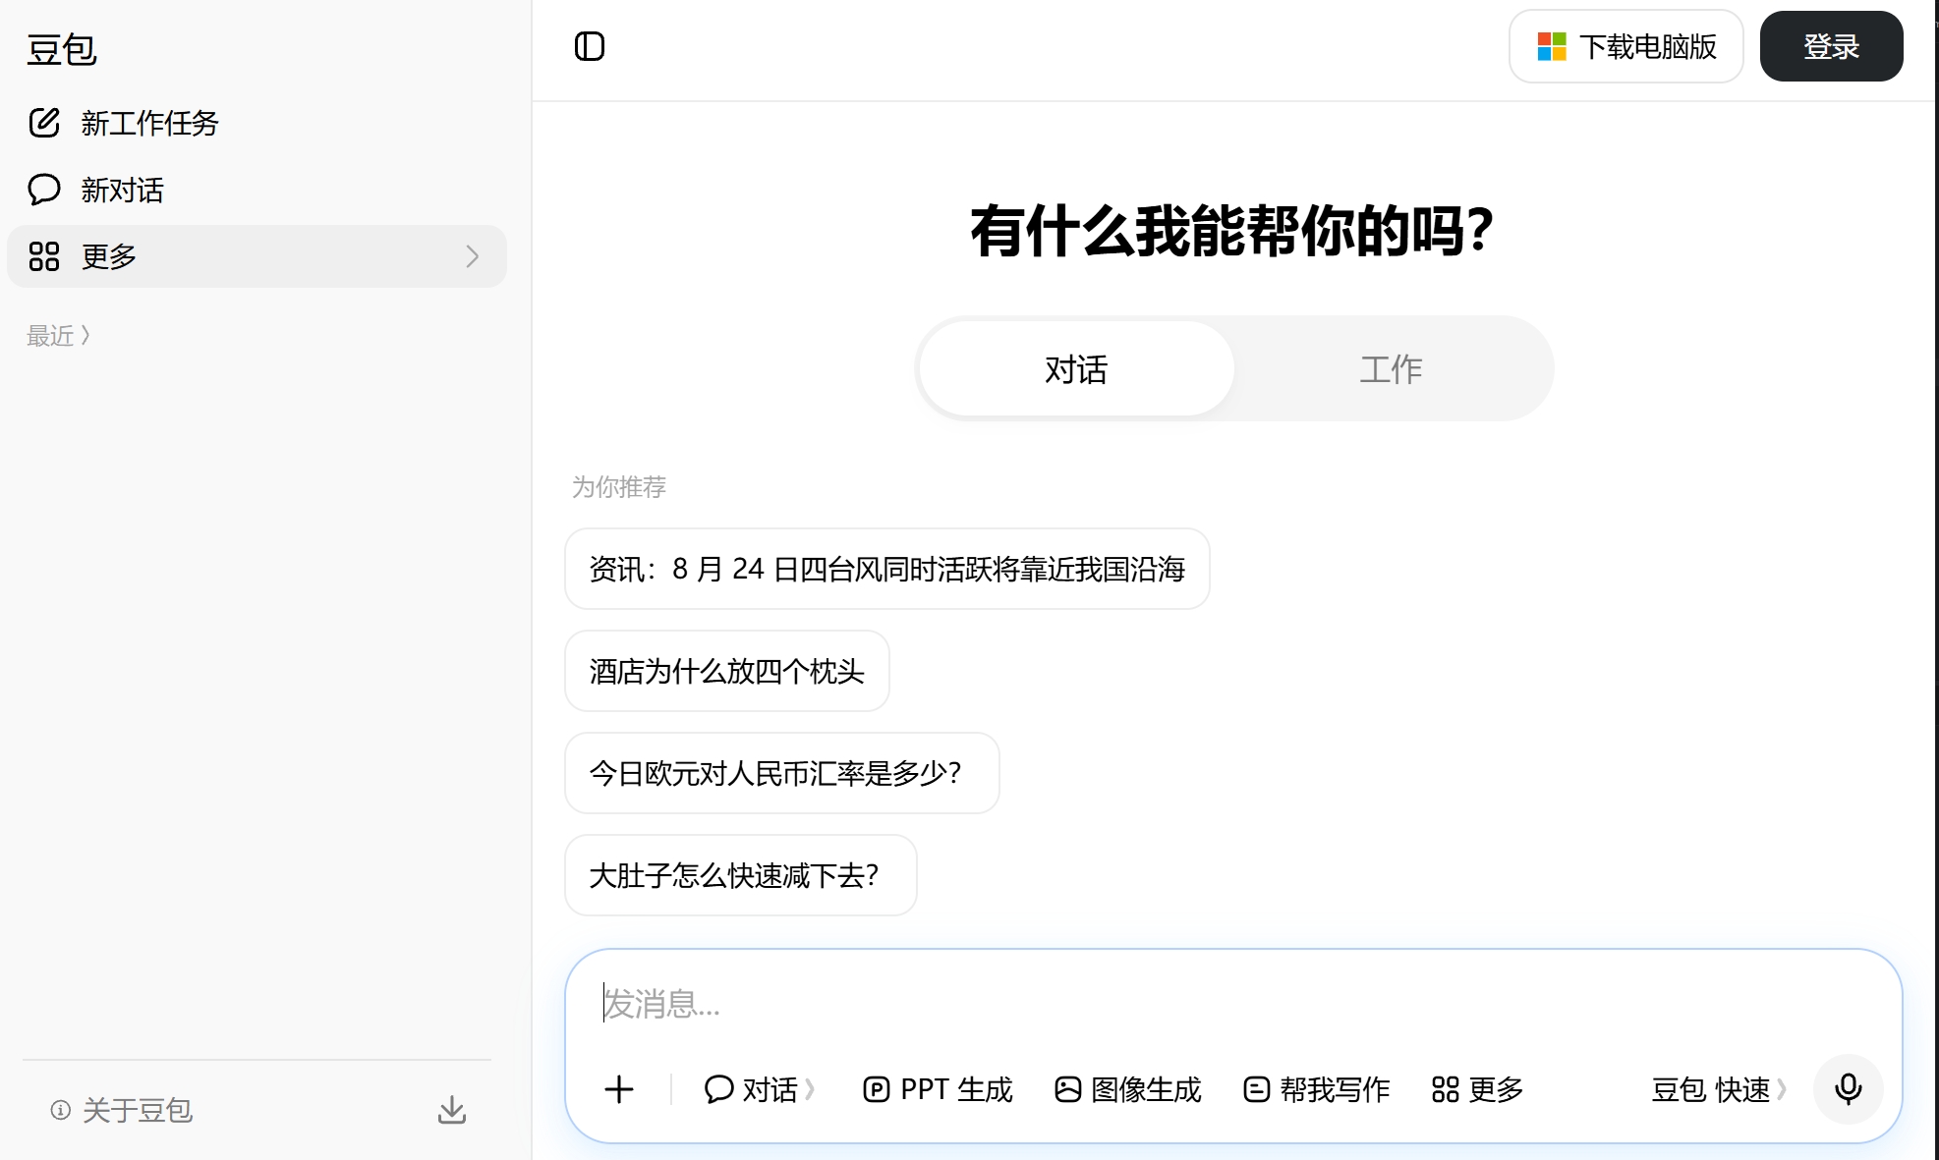Click 下载电脑版 download button
Image resolution: width=1939 pixels, height=1160 pixels.
click(x=1626, y=46)
